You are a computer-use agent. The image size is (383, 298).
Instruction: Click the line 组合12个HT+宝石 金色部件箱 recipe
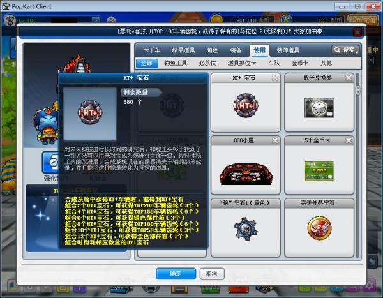[126, 236]
